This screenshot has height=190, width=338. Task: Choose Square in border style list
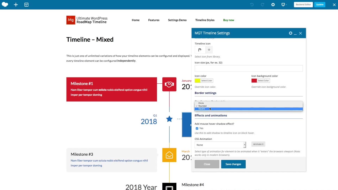pos(248,109)
